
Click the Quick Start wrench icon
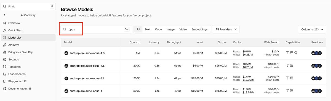coord(5,30)
